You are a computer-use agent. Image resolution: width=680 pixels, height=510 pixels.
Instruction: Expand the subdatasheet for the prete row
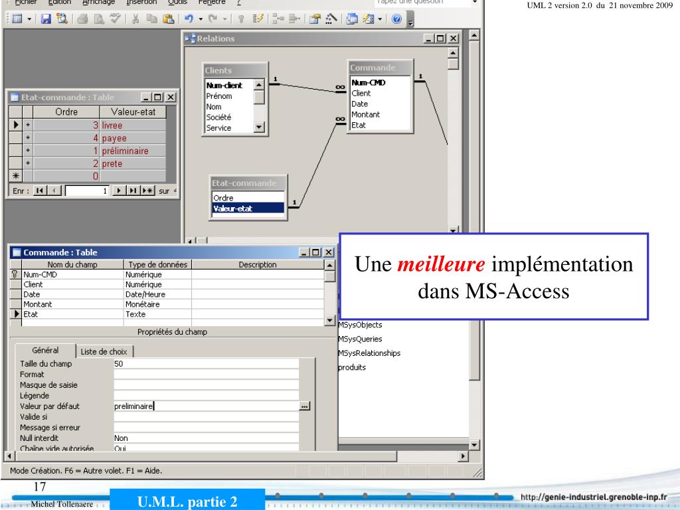28,163
